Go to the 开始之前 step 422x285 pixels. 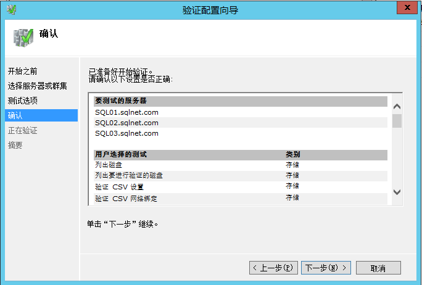coord(23,72)
